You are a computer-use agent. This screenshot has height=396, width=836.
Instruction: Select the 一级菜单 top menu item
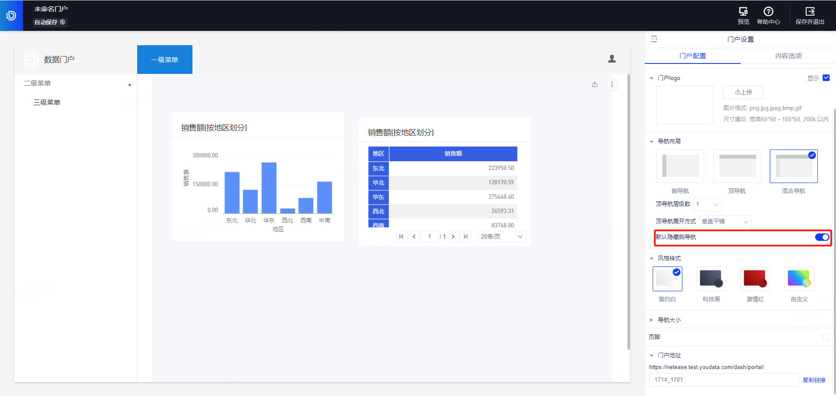tap(165, 60)
